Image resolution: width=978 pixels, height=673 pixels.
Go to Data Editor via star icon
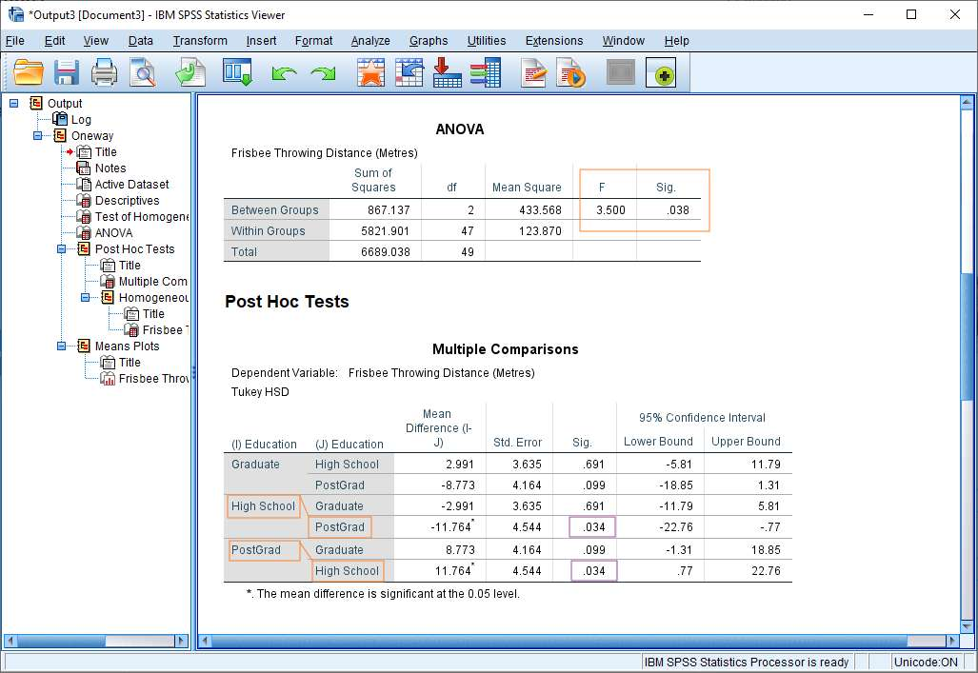(x=371, y=71)
